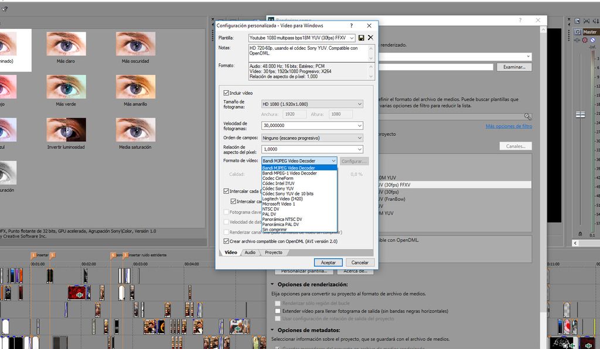Open Master bus FX with the red gear icon
This screenshot has width=600, height=349.
[585, 40]
